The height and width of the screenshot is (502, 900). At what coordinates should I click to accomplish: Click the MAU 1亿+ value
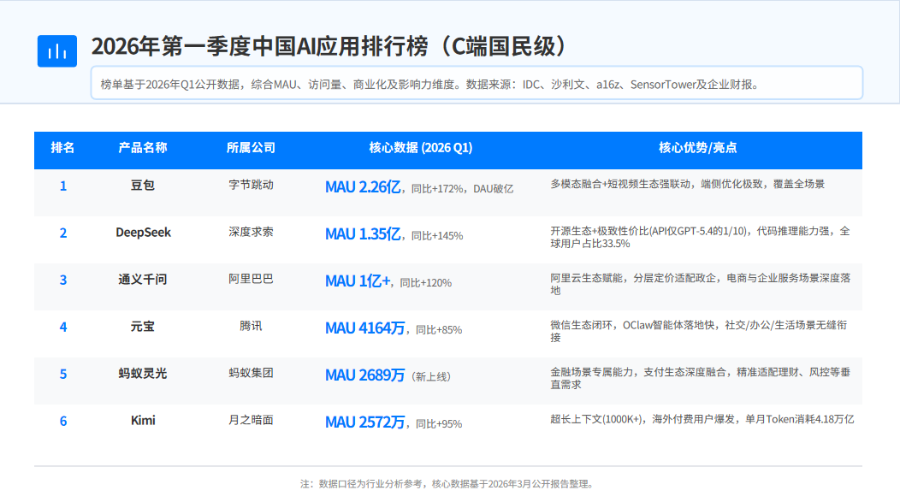357,281
